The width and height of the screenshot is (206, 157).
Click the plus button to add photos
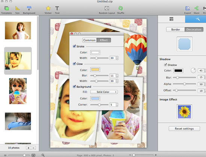click(x=28, y=148)
